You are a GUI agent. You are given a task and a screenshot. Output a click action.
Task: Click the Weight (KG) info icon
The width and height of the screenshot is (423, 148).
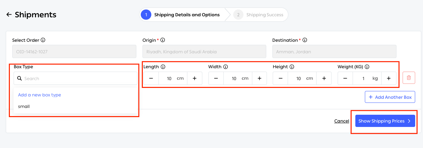tap(367, 67)
